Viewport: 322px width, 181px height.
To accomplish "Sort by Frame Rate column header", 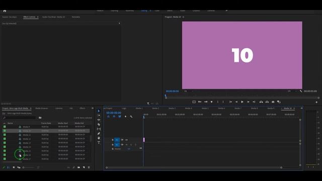I will pyautogui.click(x=46, y=123).
